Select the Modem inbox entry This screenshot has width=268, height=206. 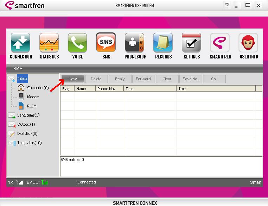33,97
